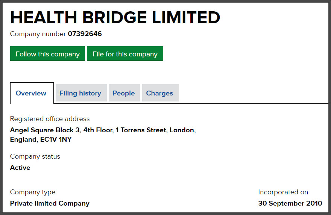Click the "Company number" label text
Image resolution: width=331 pixels, height=215 pixels.
(38, 34)
